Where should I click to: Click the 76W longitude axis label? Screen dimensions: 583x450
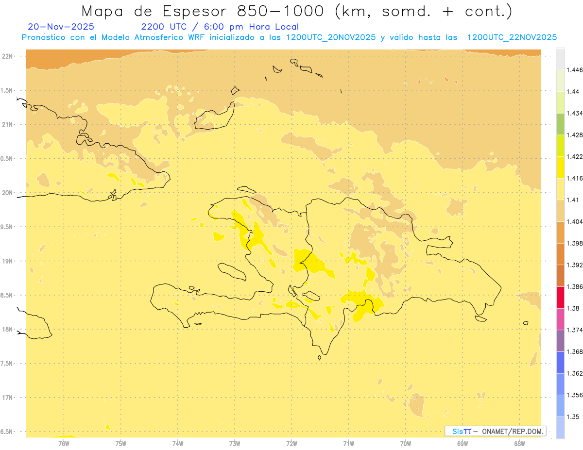click(64, 443)
